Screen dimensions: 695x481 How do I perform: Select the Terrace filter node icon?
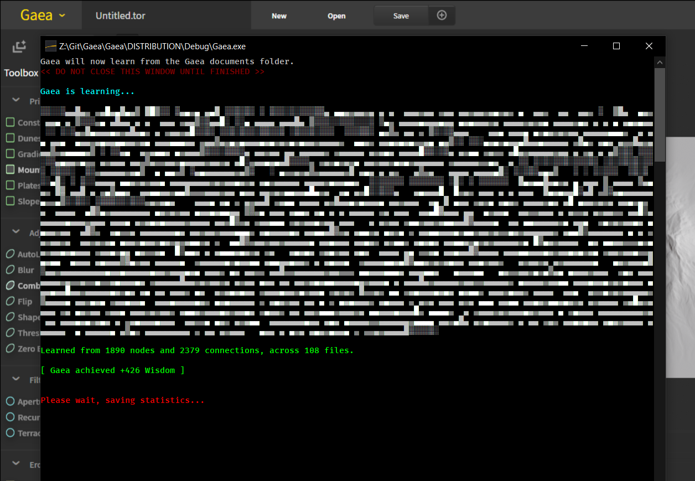[x=10, y=433]
